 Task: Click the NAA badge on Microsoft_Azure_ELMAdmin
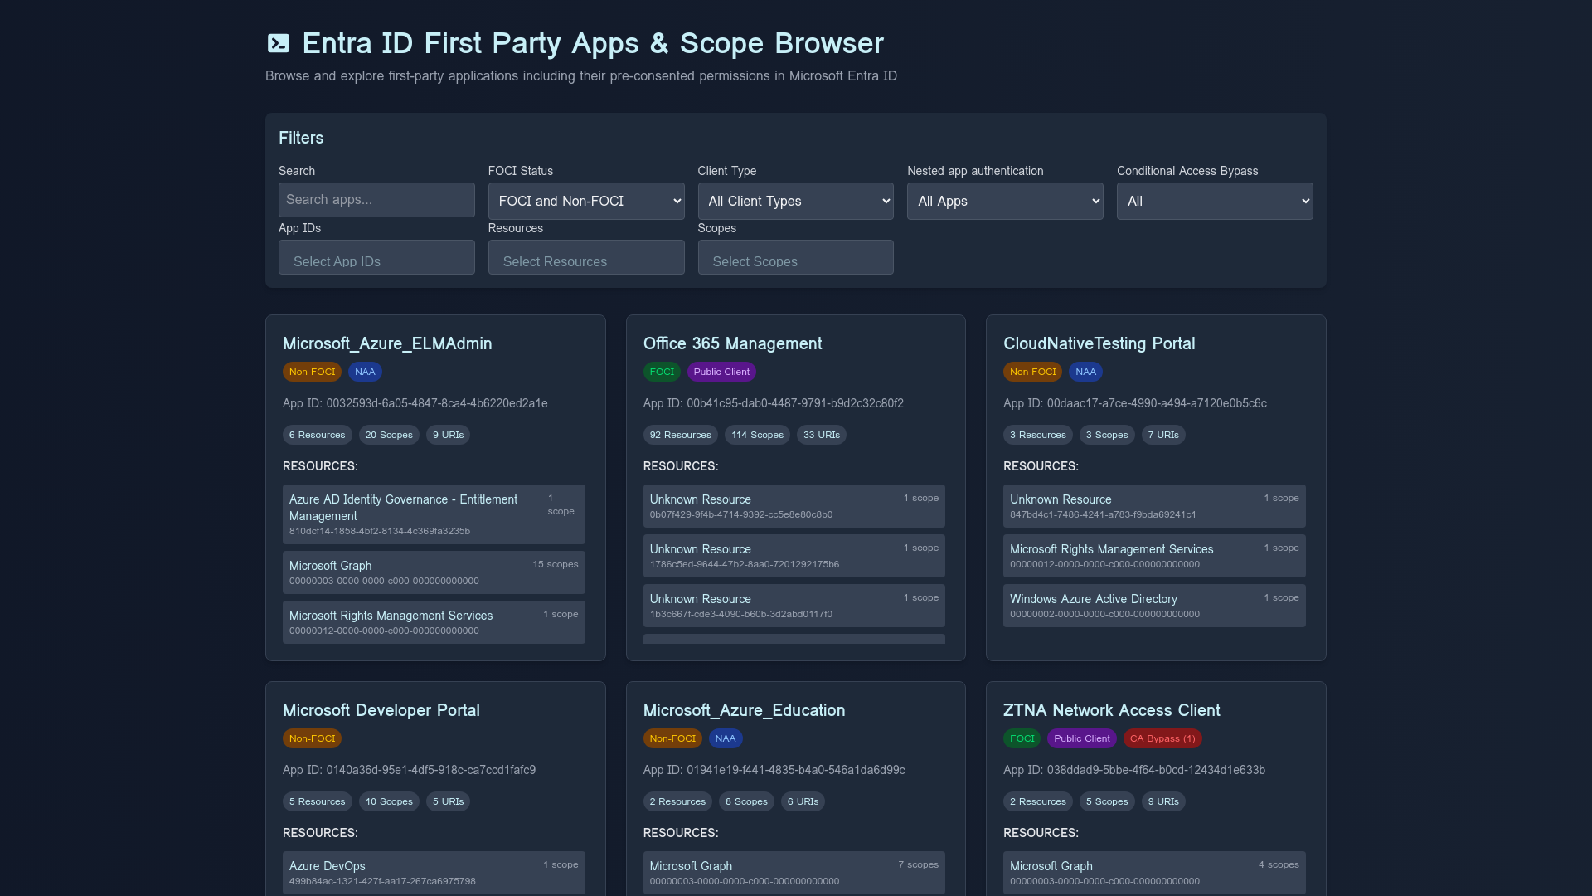click(x=365, y=372)
